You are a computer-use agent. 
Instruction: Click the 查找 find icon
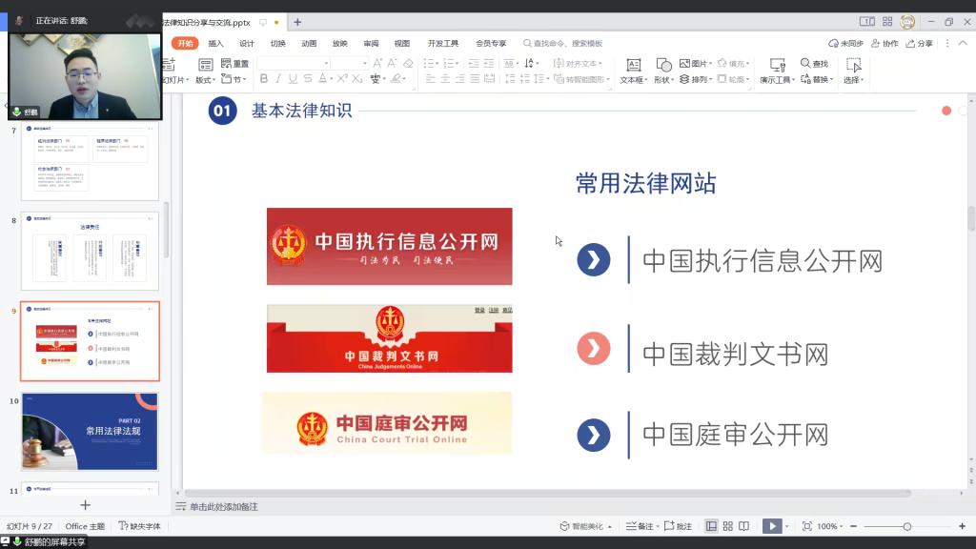pos(814,64)
